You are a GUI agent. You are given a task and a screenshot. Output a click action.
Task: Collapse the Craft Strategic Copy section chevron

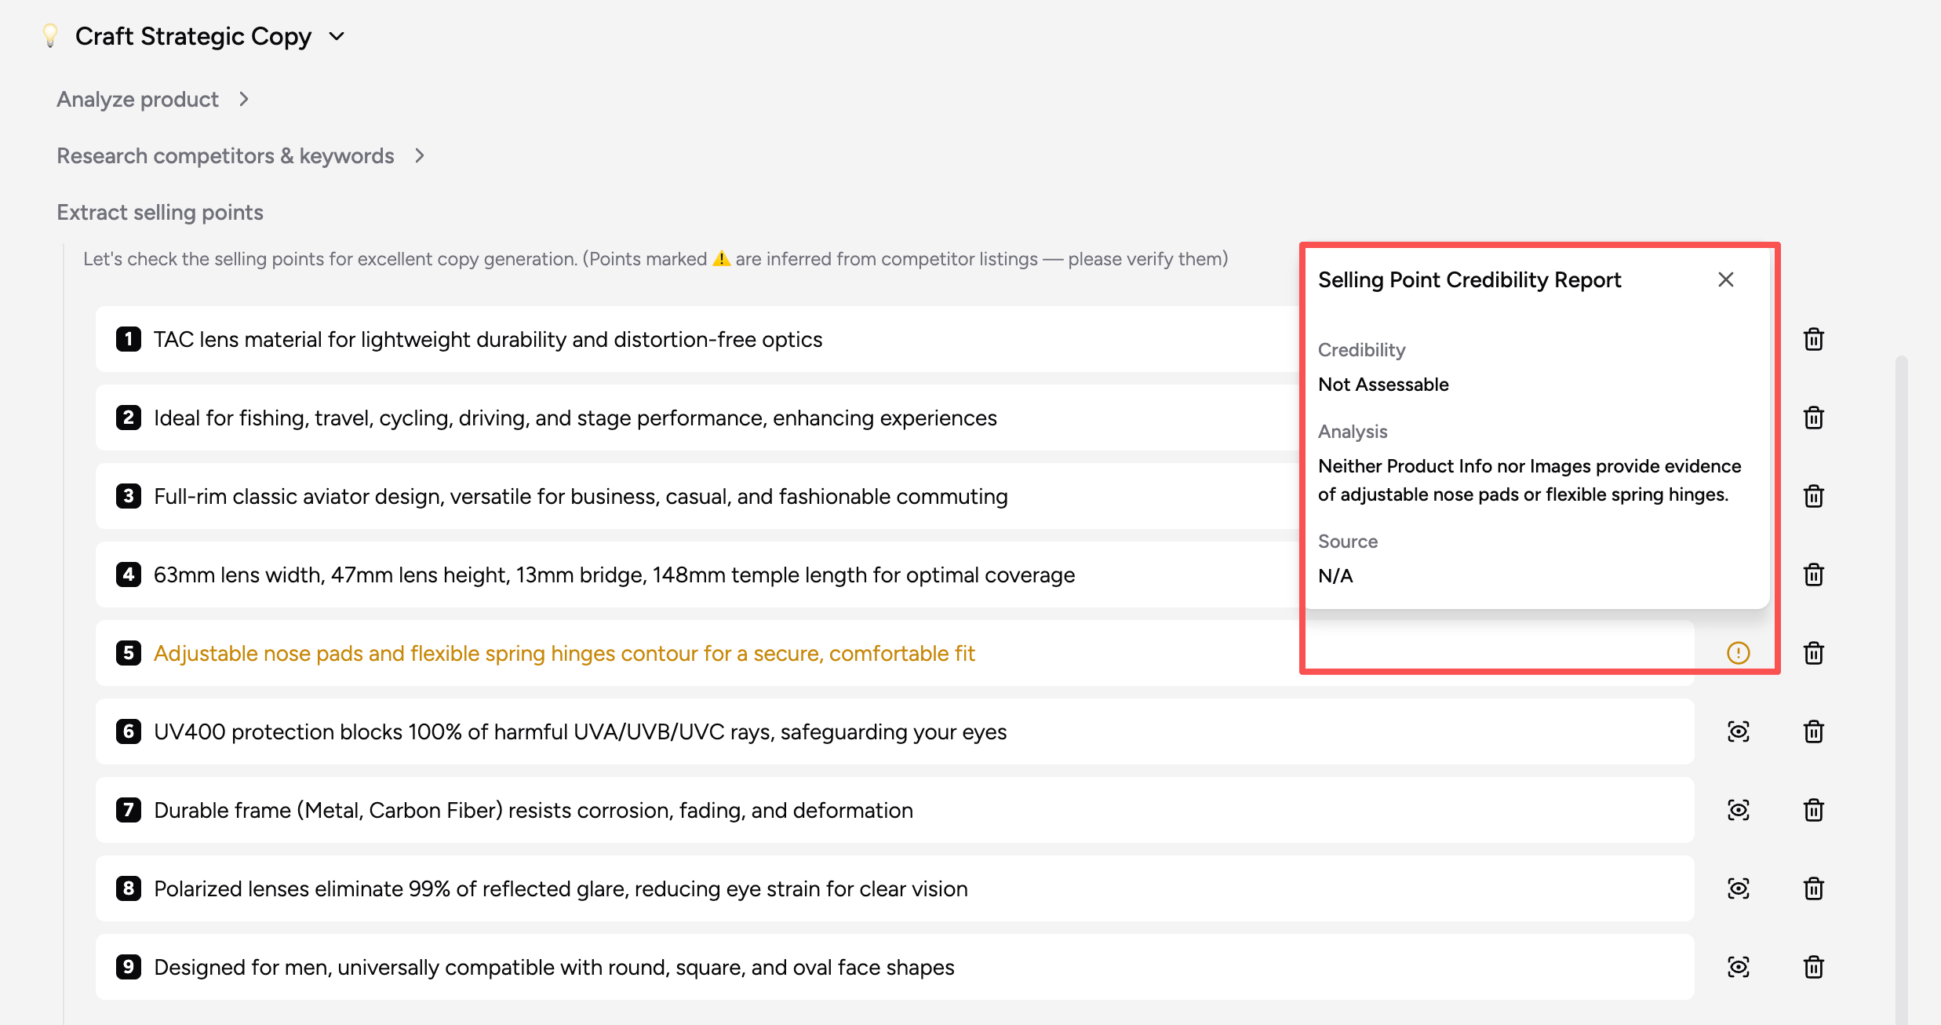pyautogui.click(x=337, y=36)
